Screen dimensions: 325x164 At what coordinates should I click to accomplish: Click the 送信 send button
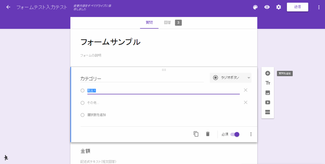pyautogui.click(x=297, y=7)
